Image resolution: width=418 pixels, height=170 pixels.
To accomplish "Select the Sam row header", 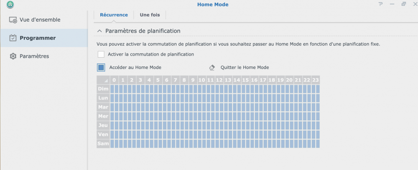I will tap(103, 144).
